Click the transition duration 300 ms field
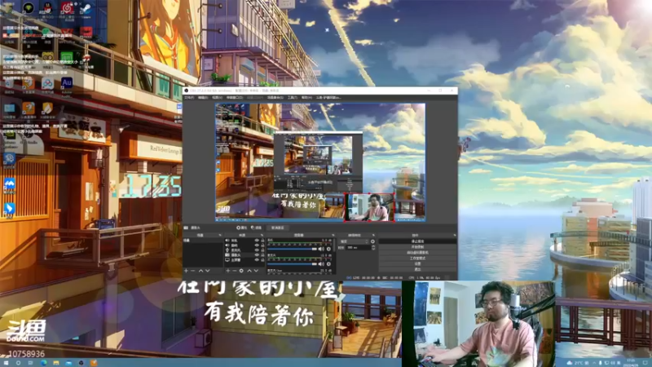This screenshot has width=652, height=367. pyautogui.click(x=358, y=248)
